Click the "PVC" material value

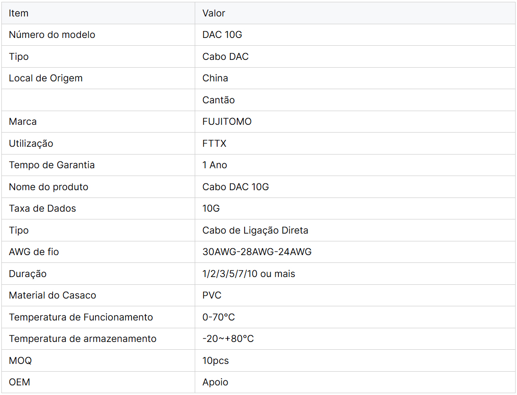point(212,295)
